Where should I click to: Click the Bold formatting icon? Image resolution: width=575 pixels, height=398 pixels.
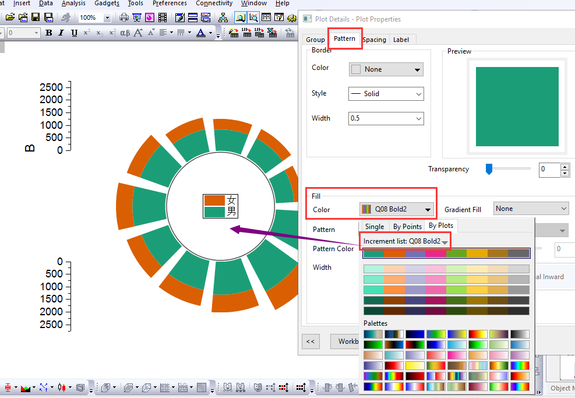coord(49,33)
